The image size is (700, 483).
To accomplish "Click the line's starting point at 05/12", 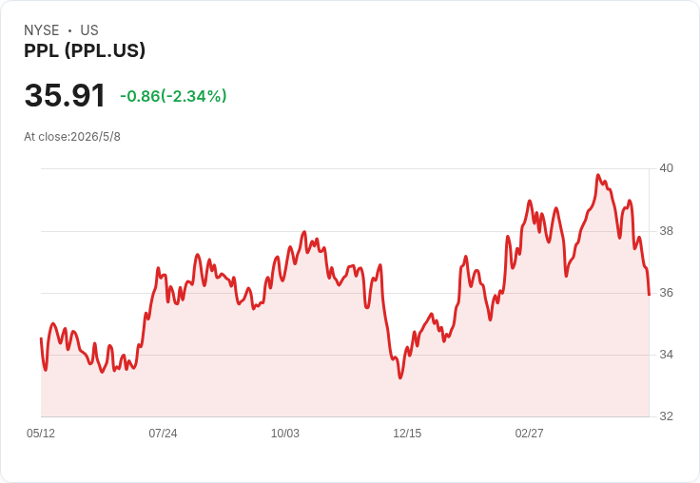I will tap(41, 338).
